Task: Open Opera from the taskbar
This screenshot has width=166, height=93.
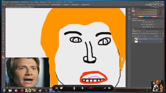Action: tap(22, 90)
